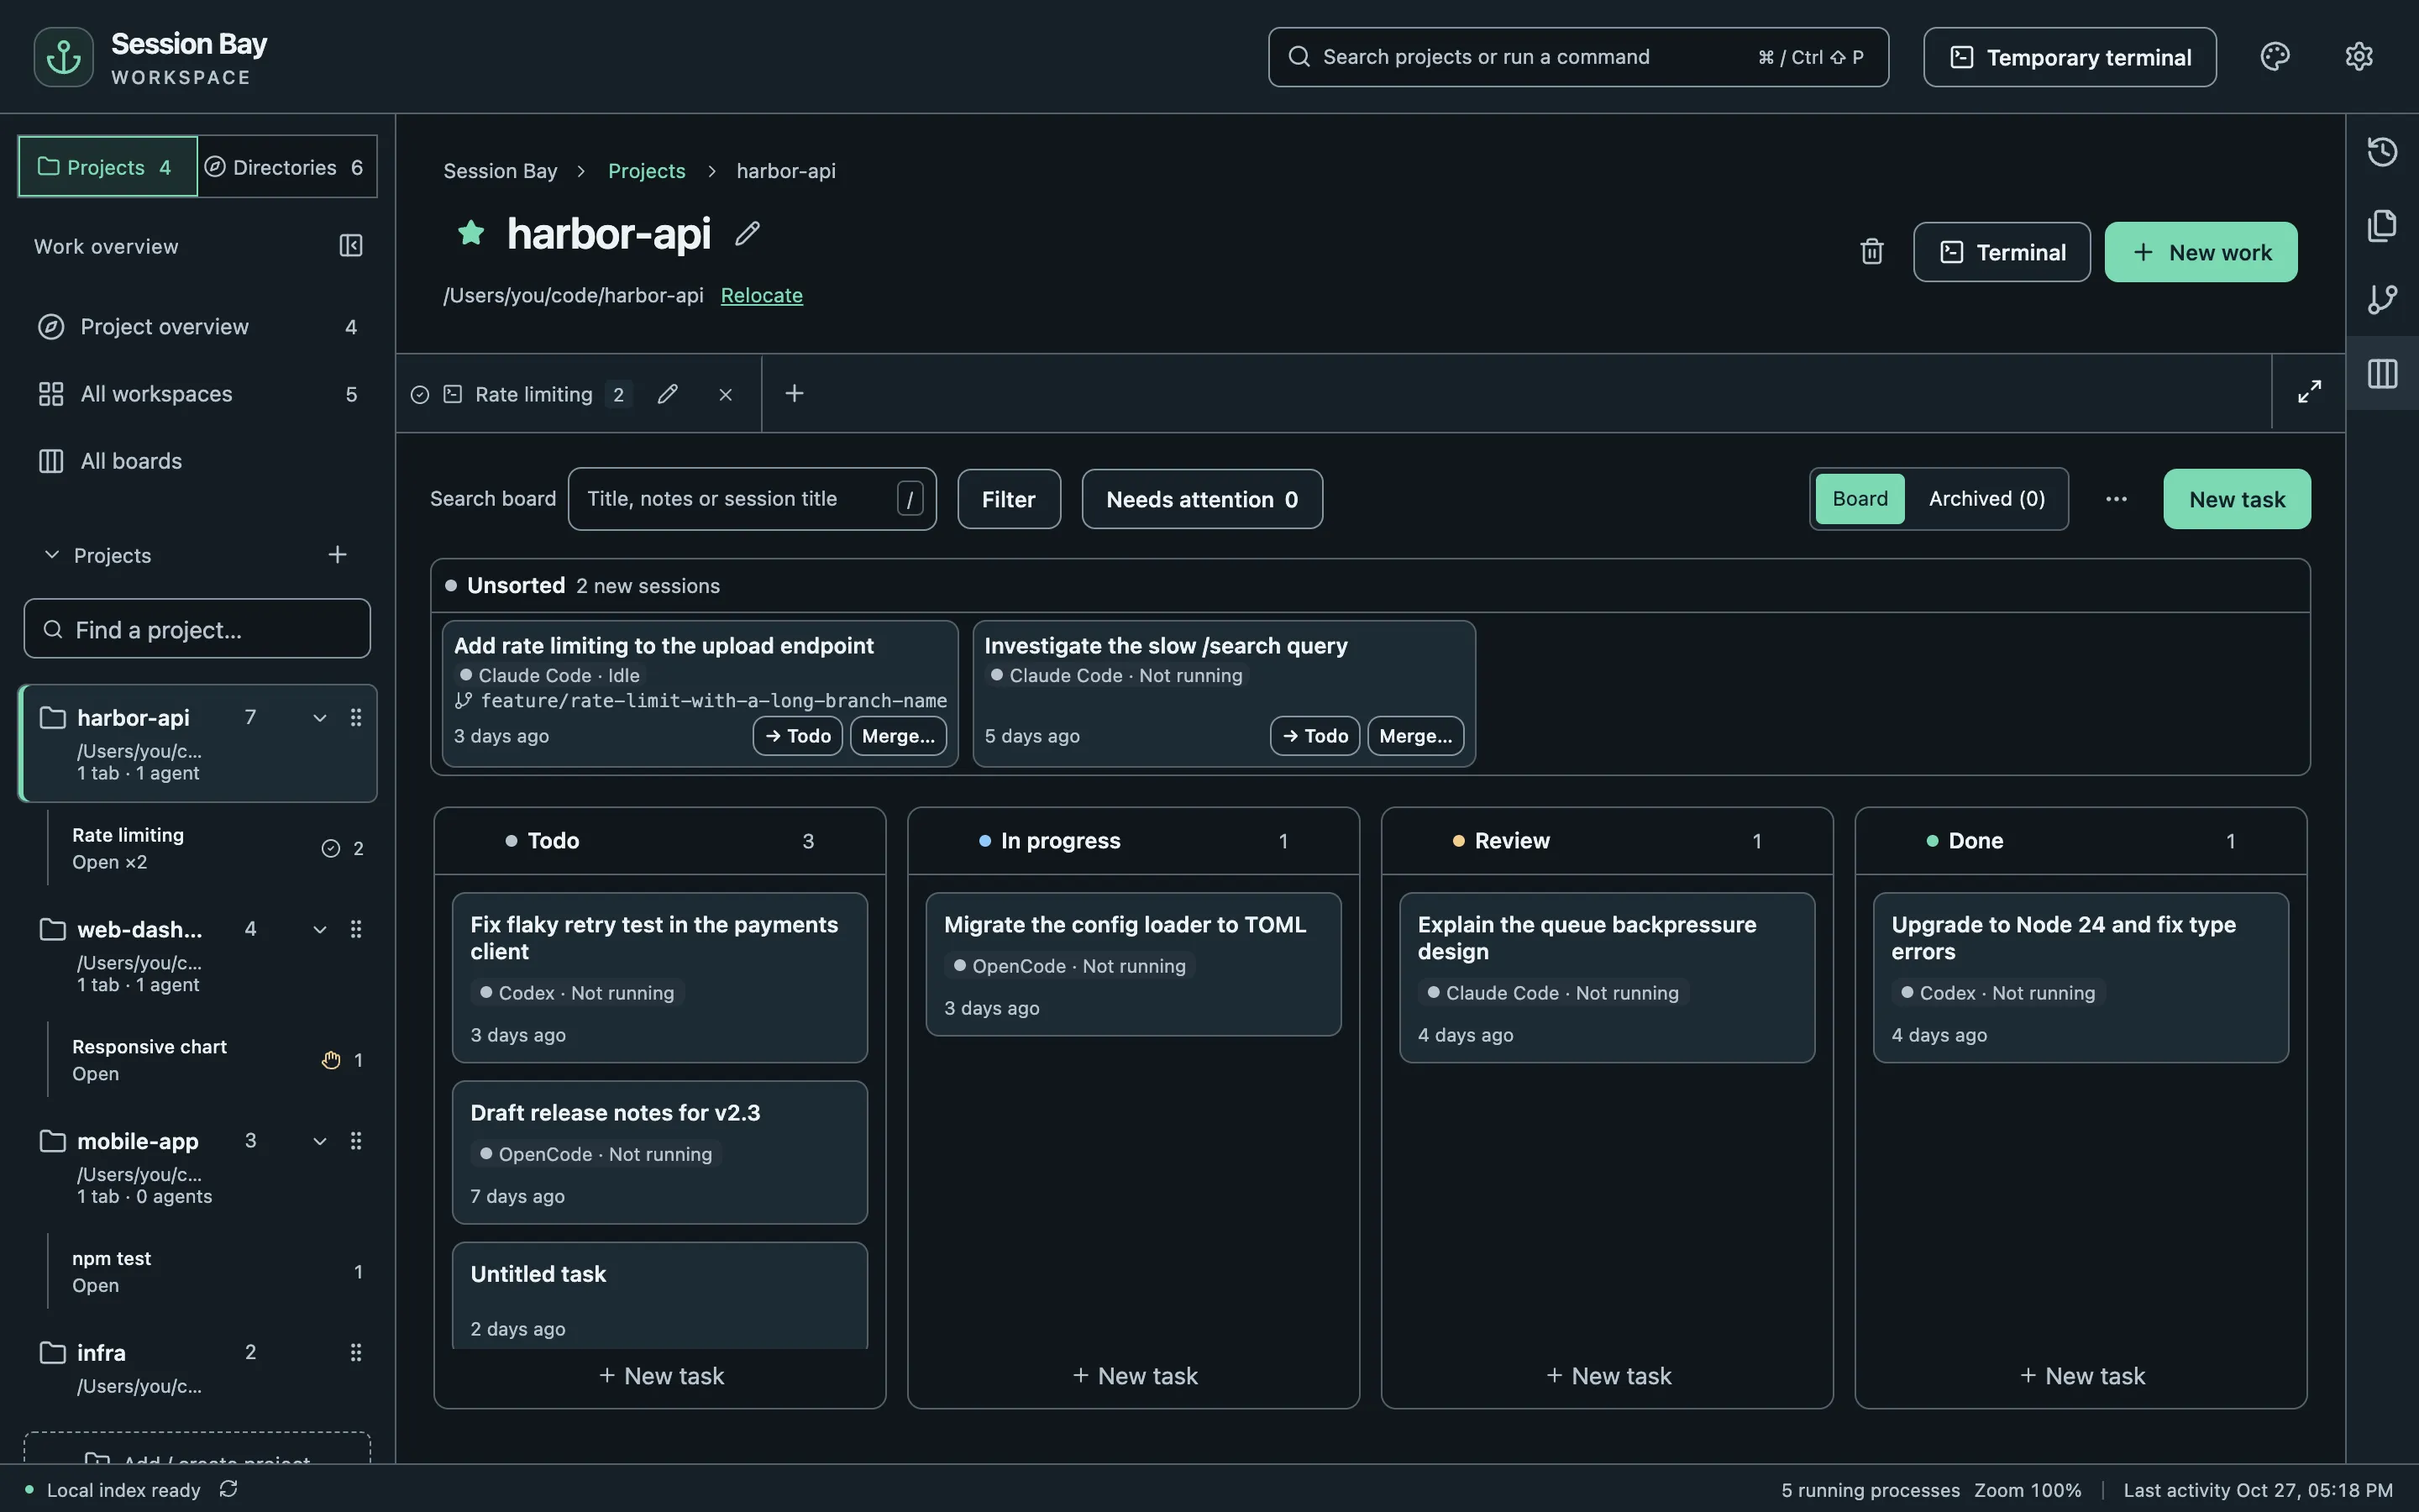Open settings gear icon
The width and height of the screenshot is (2419, 1512).
(2359, 57)
